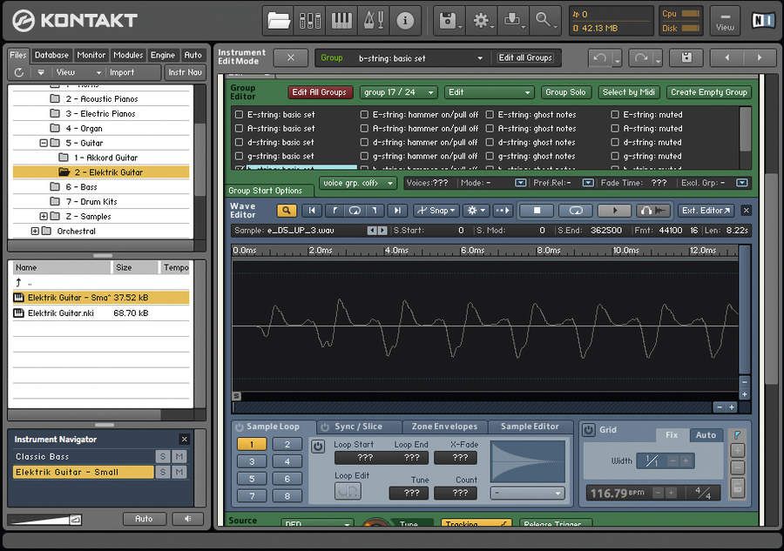Viewport: 784px width, 551px height.
Task: Check g-string: muted group
Action: click(614, 156)
